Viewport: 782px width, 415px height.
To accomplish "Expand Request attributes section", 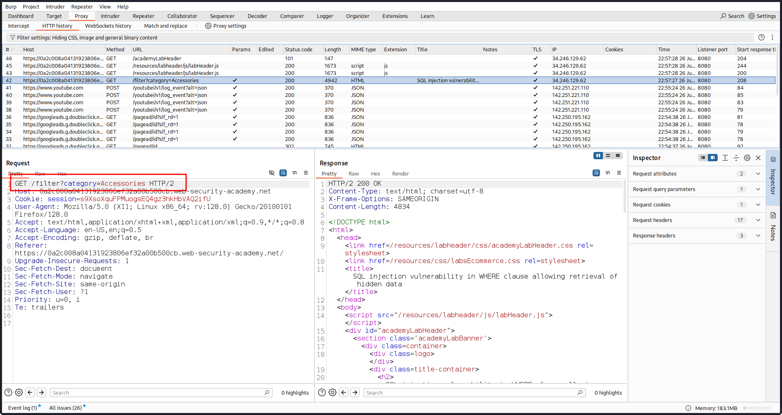I will tap(758, 174).
